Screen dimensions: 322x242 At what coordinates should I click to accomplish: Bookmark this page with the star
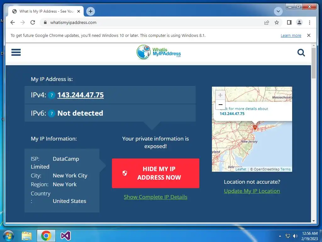[277, 22]
